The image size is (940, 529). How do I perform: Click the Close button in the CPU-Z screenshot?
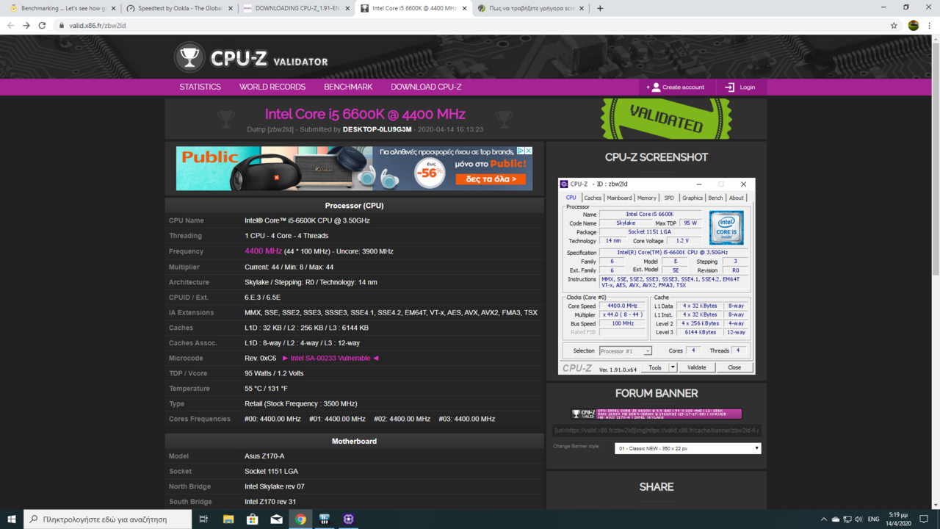point(734,367)
